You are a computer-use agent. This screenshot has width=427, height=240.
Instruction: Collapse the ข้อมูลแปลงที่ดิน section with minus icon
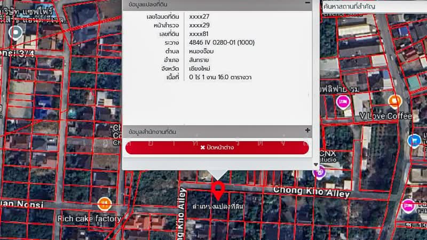pyautogui.click(x=307, y=3)
